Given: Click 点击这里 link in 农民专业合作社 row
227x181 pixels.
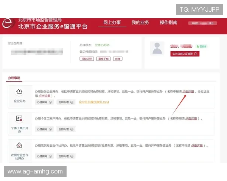Looking at the screenshot, I should click(197, 146).
